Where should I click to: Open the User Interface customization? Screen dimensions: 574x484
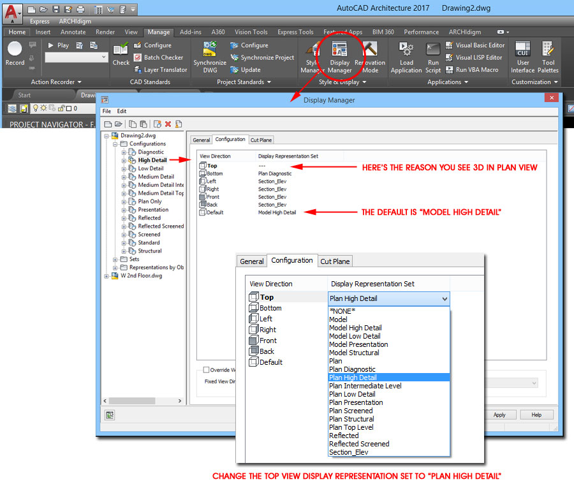[522, 55]
